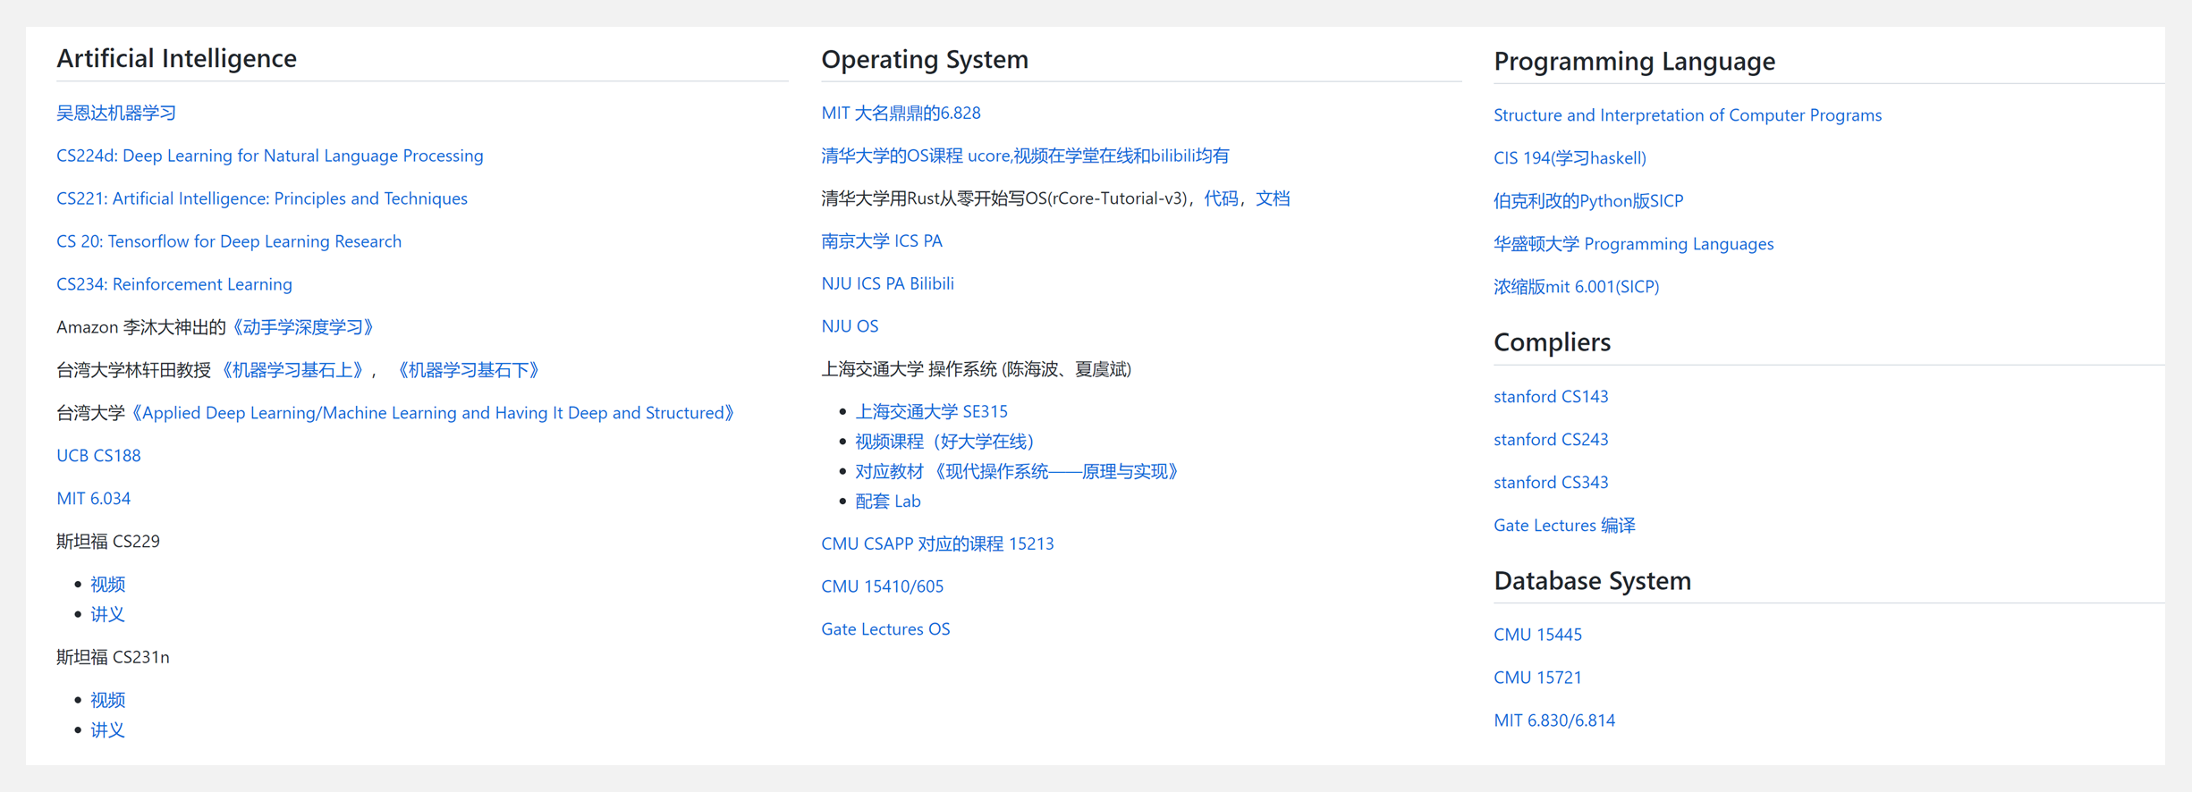The width and height of the screenshot is (2192, 792).
Task: Open 伯克利改的Python版SICP link
Action: click(x=1588, y=201)
